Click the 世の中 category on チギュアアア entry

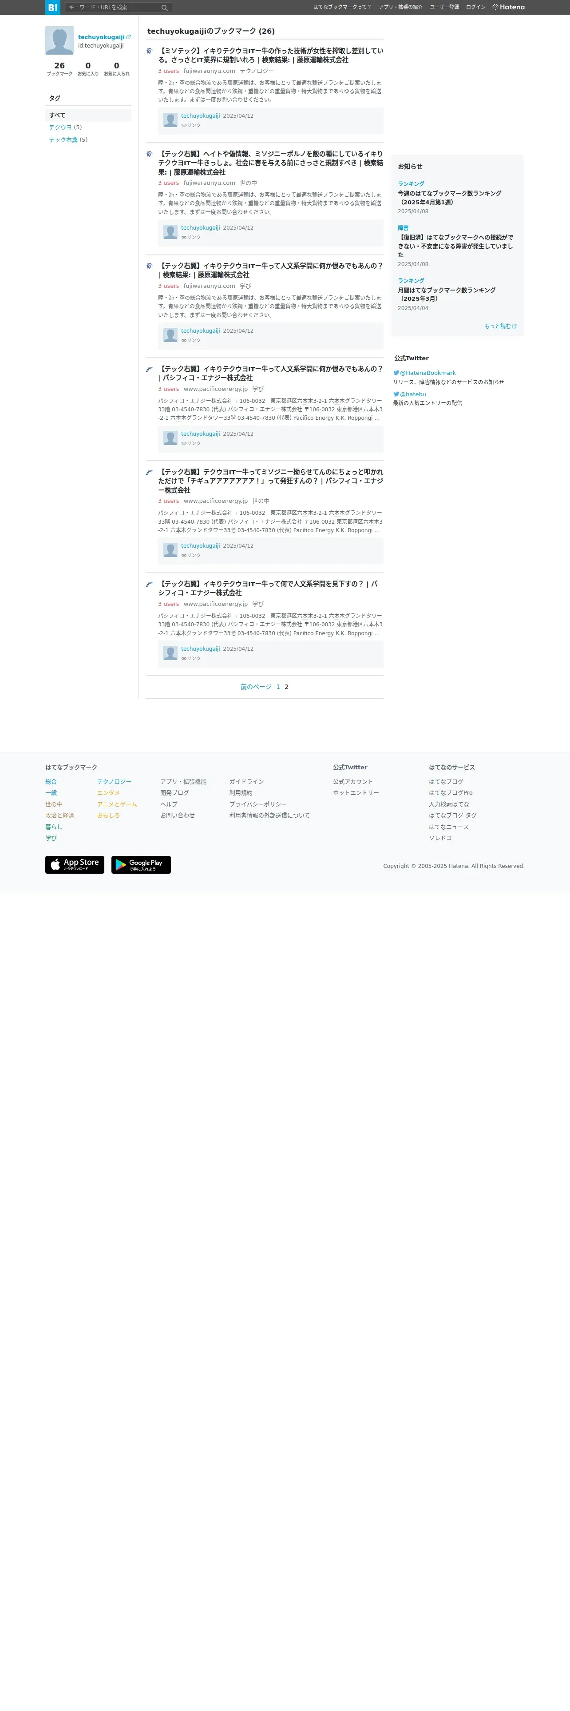click(x=261, y=501)
